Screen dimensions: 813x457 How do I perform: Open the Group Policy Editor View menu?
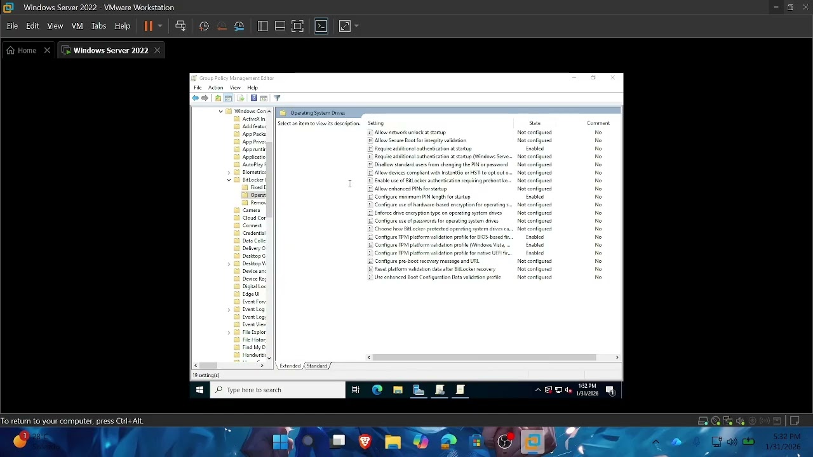[x=235, y=88]
